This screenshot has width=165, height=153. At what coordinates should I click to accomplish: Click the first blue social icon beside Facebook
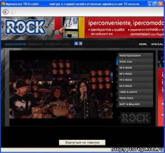click(x=76, y=44)
